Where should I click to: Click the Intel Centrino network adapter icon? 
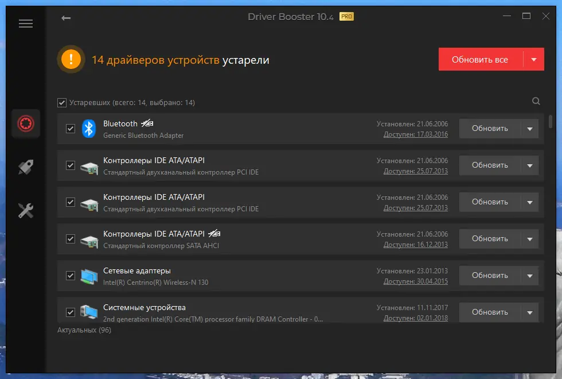[x=89, y=276]
